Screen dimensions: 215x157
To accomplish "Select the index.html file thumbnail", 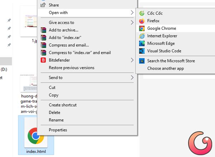I will pos(36,135).
